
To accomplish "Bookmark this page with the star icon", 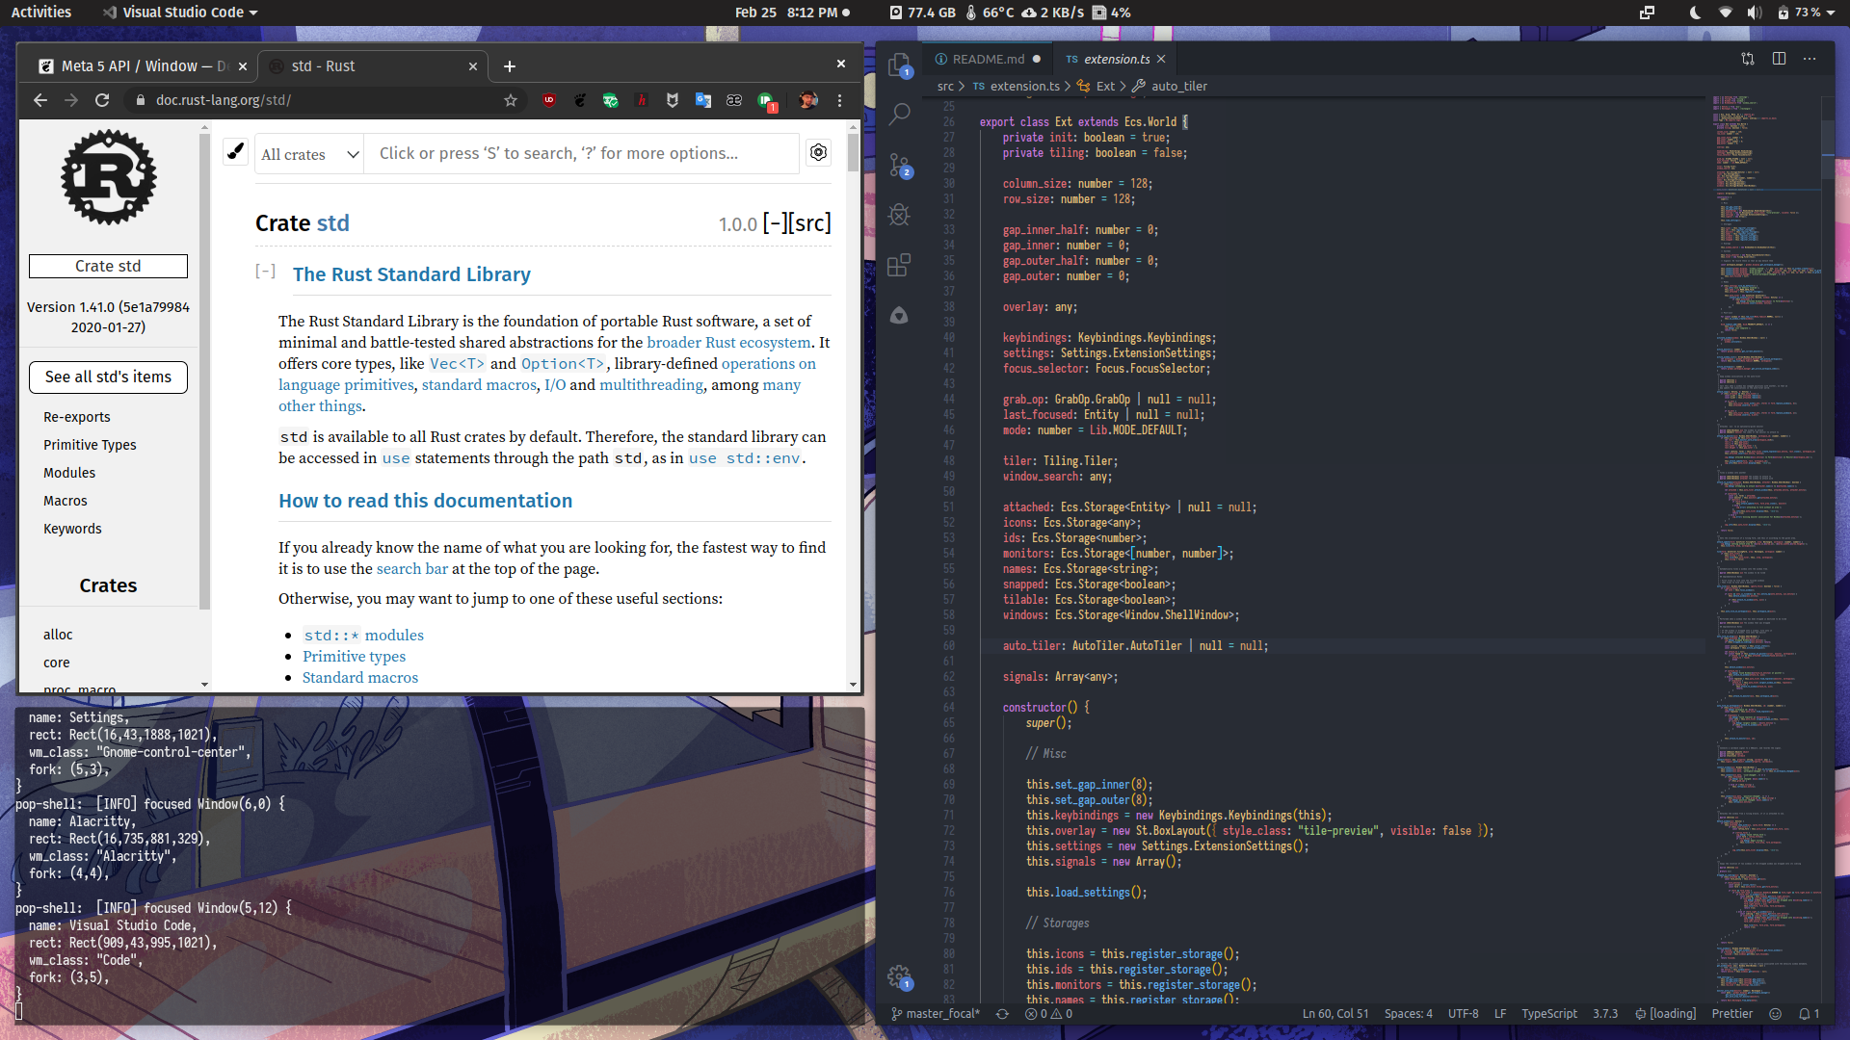I will pos(511,100).
